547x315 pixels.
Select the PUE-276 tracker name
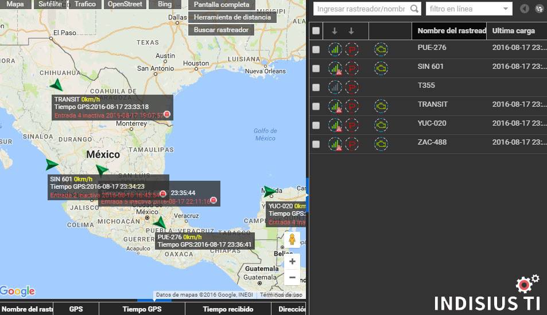pos(432,48)
